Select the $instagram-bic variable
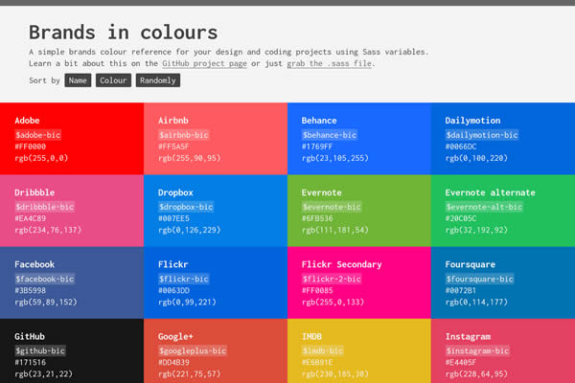 [477, 350]
